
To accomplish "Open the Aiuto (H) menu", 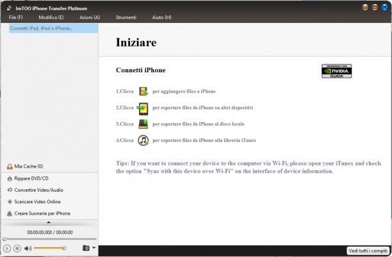I will (161, 17).
